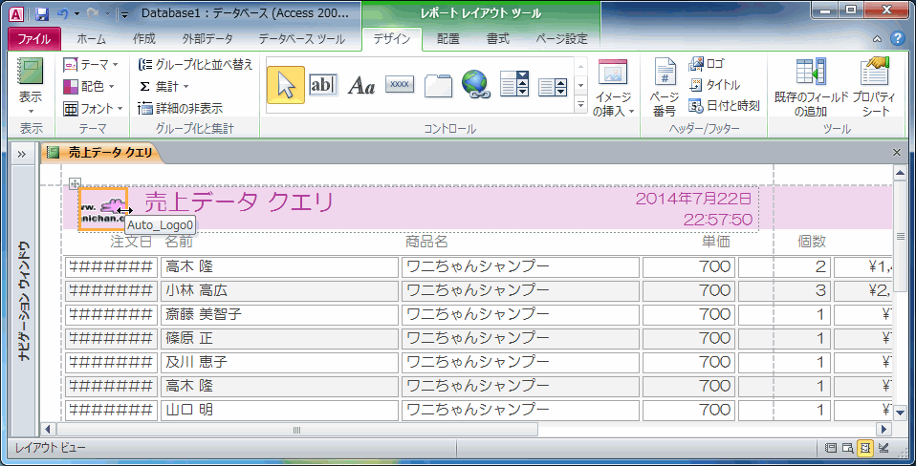
Task: Click the horizontal scrollbar thumb
Action: [296, 430]
